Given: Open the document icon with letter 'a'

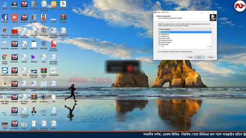Looking at the screenshot, I should (x=24, y=44).
